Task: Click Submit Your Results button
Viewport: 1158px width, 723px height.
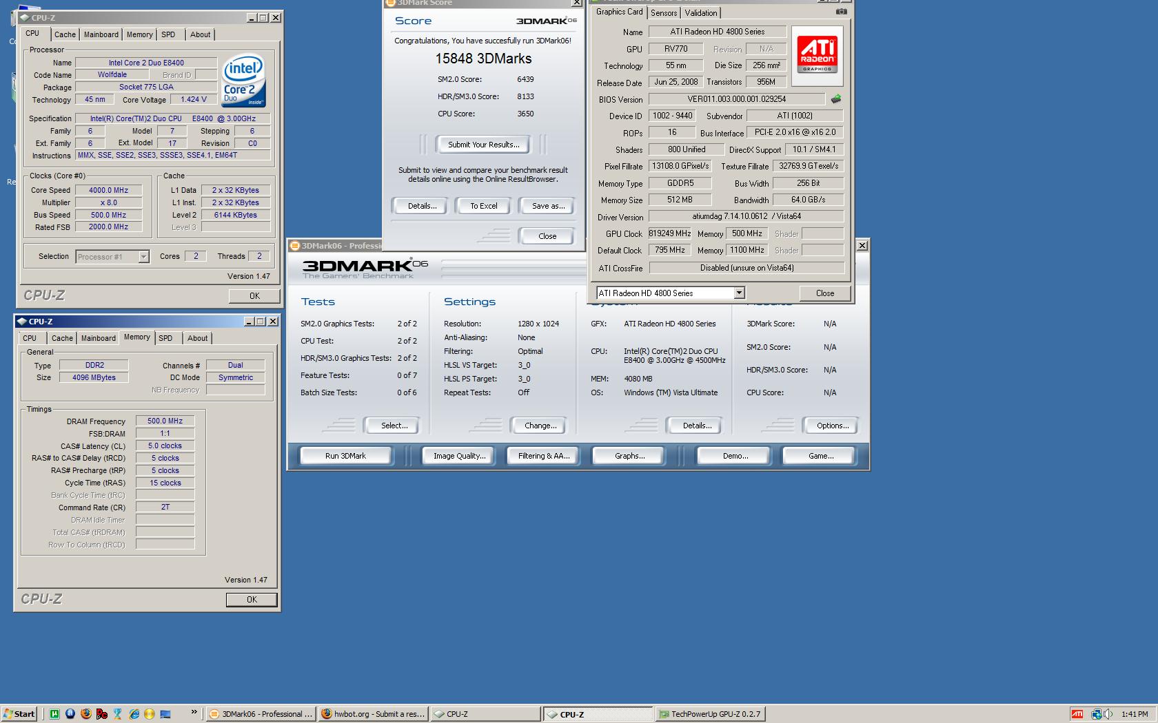Action: [483, 145]
